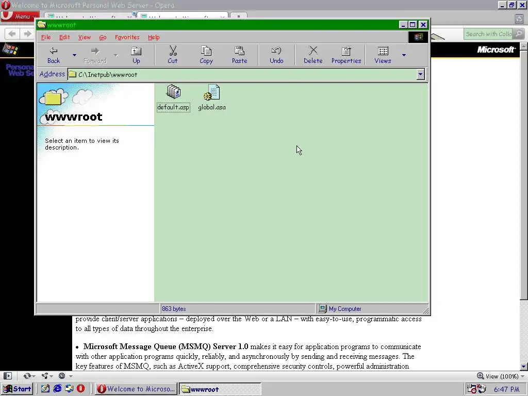Viewport: 528px width, 396px height.
Task: Maximize the wwwroot window
Action: (x=413, y=25)
